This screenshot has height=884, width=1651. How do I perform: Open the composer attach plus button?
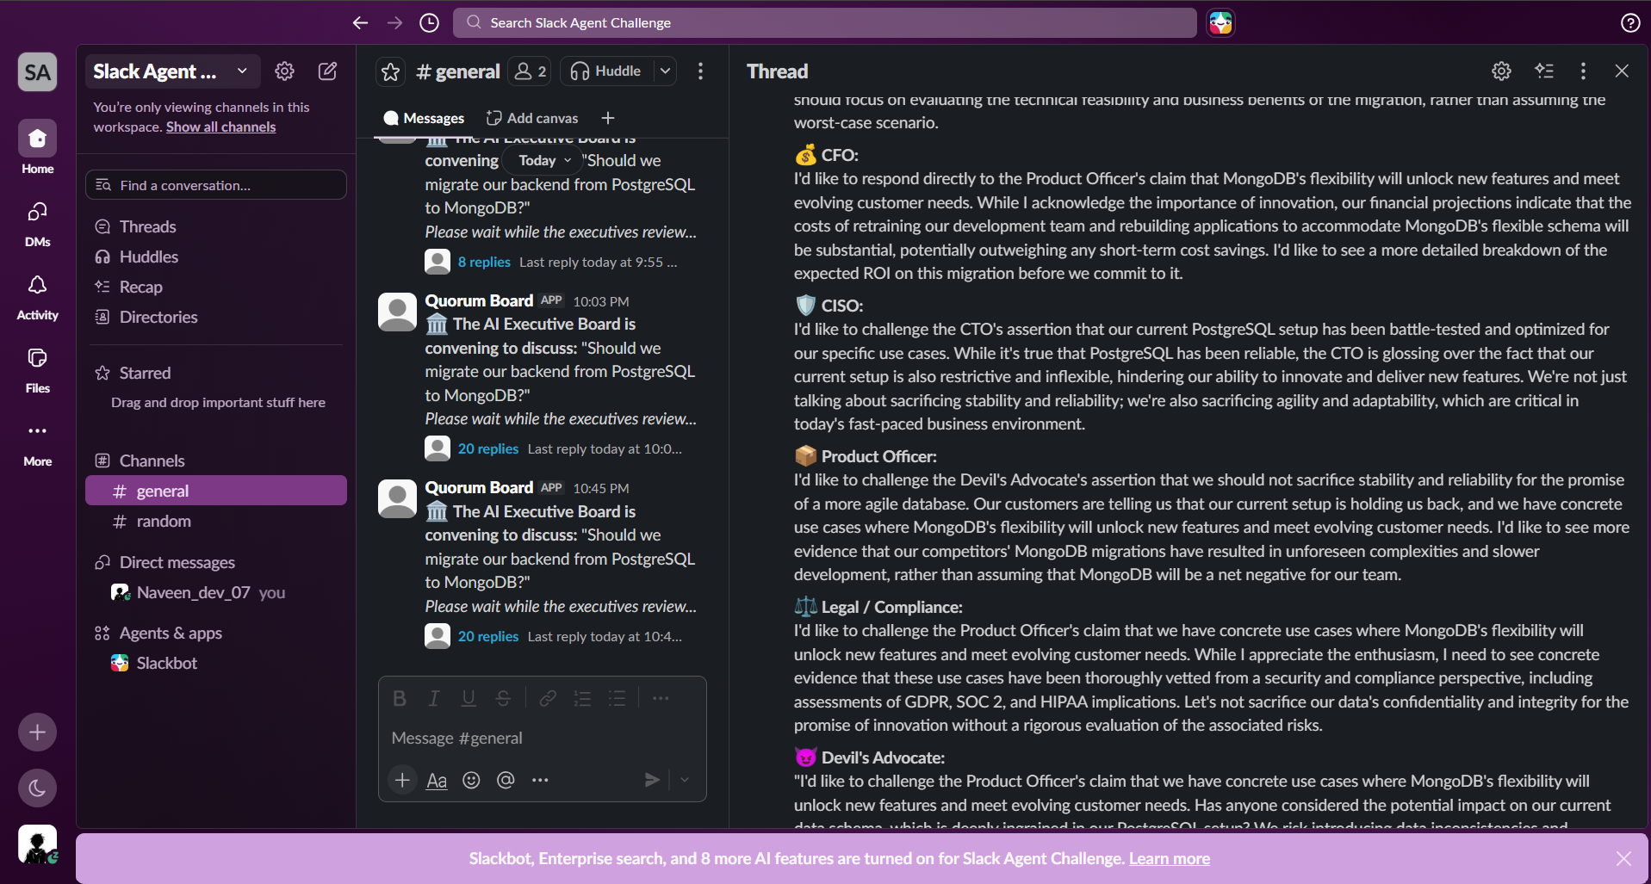point(402,780)
